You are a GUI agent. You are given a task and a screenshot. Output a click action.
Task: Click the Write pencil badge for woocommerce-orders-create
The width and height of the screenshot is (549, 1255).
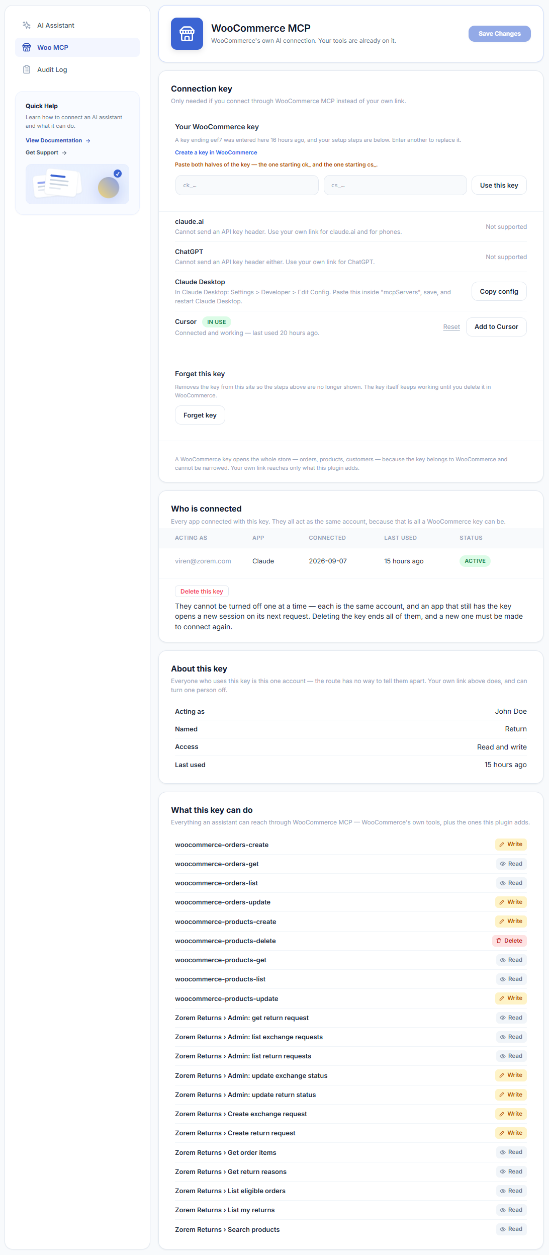(x=511, y=844)
